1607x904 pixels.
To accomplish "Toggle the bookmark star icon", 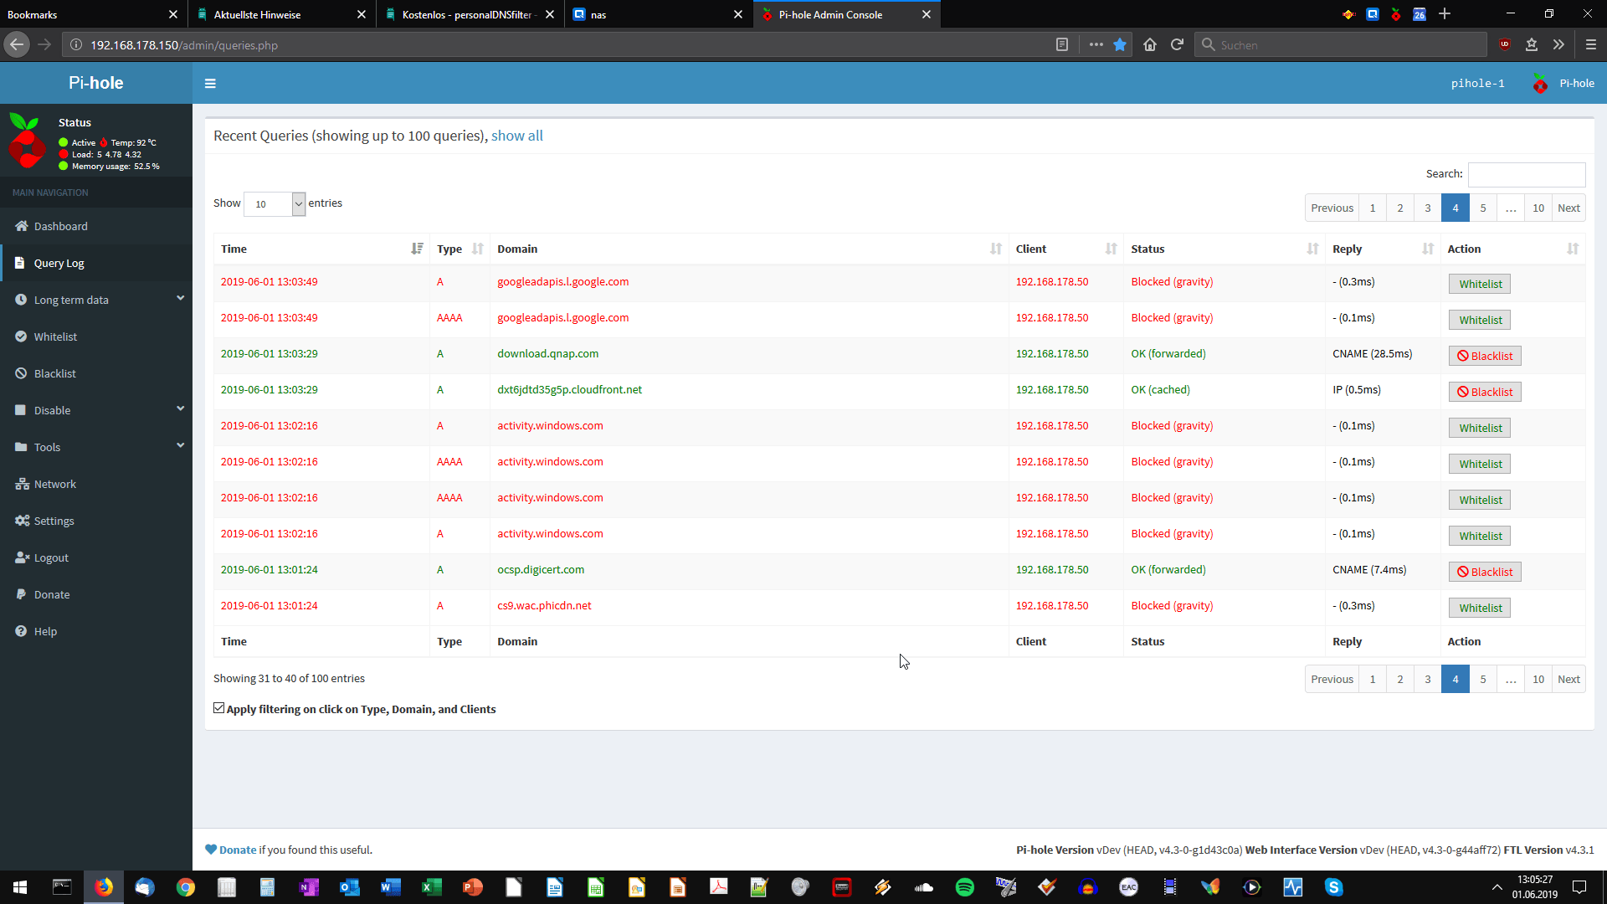I will pyautogui.click(x=1120, y=45).
